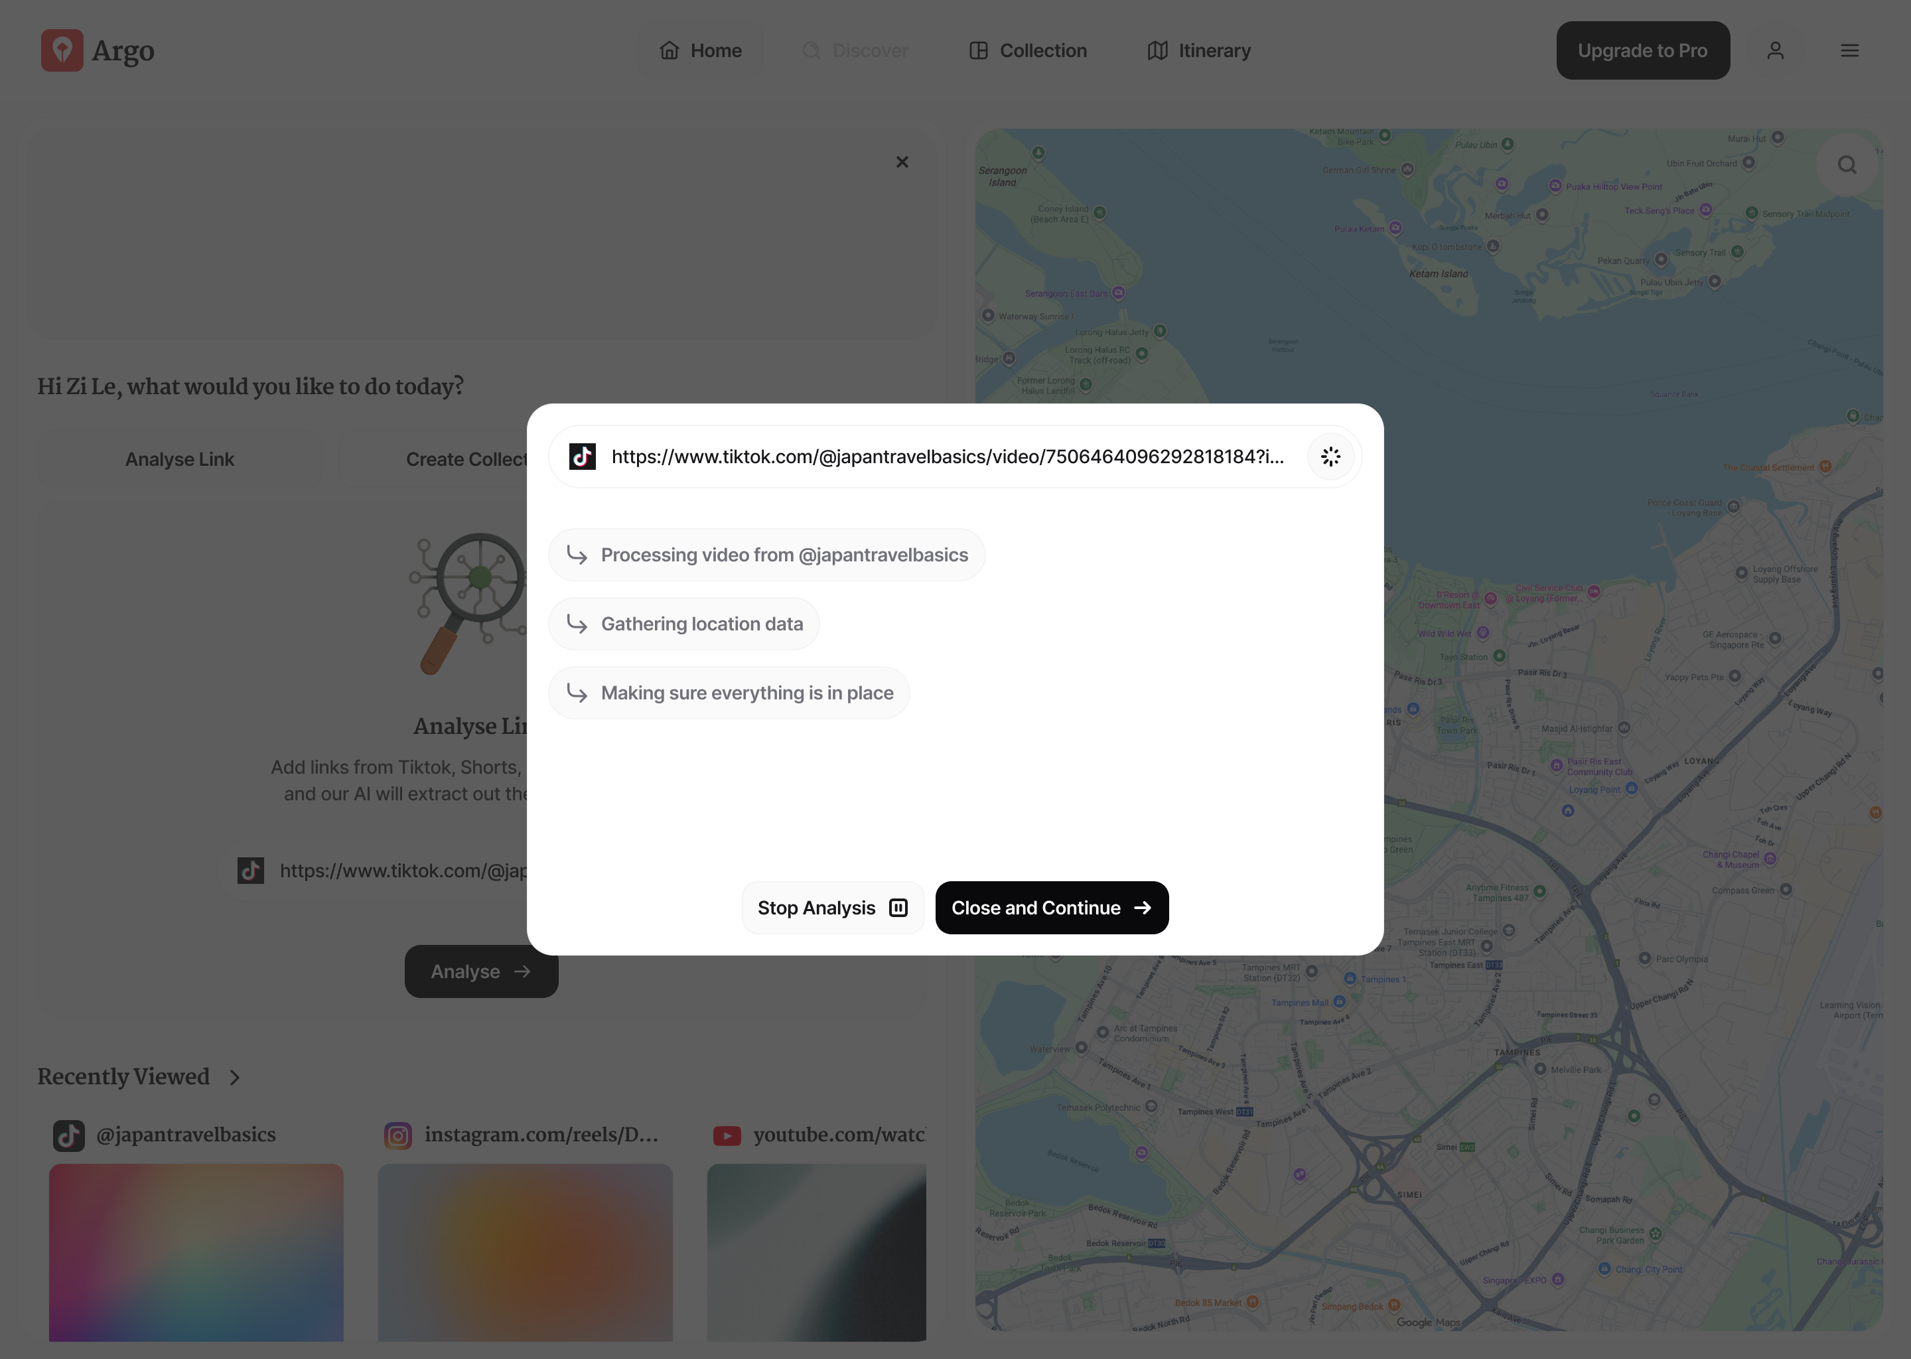Switch to the Analyse Link tab

pos(179,459)
